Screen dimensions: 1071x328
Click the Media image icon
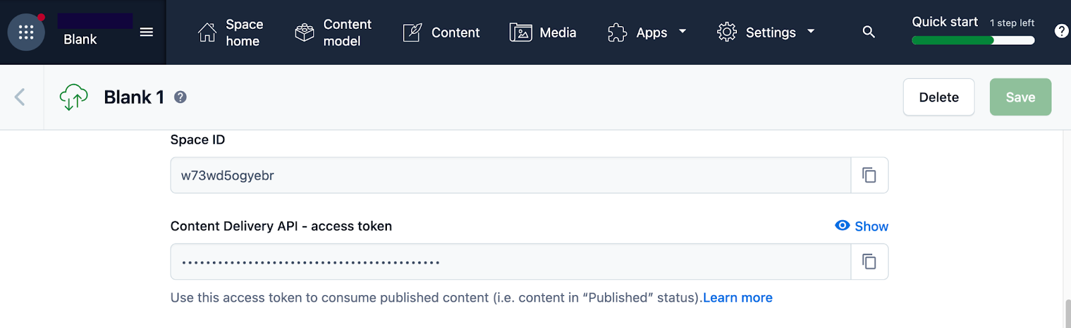521,32
